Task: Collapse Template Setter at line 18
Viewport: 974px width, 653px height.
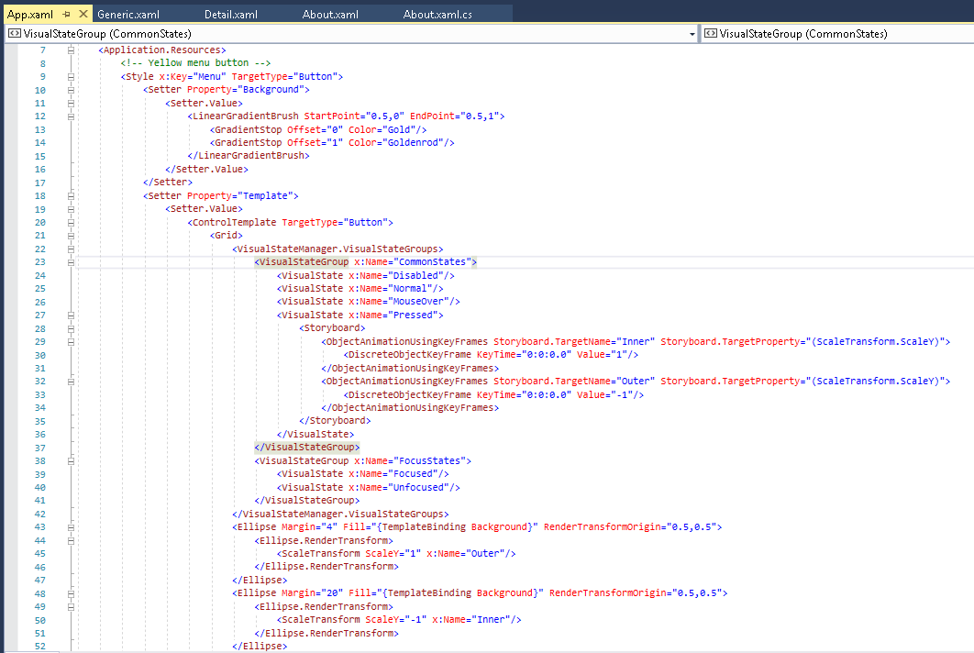Action: (x=71, y=195)
